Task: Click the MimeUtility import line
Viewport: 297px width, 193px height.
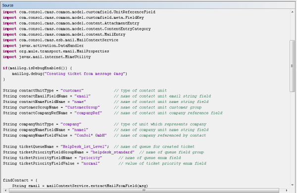Action: pos(47,57)
